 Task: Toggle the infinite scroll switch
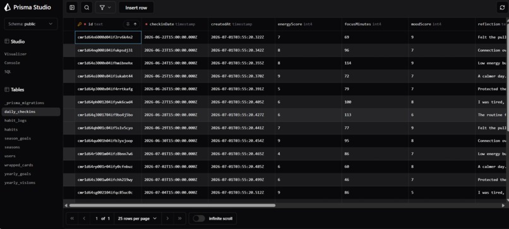[199, 219]
